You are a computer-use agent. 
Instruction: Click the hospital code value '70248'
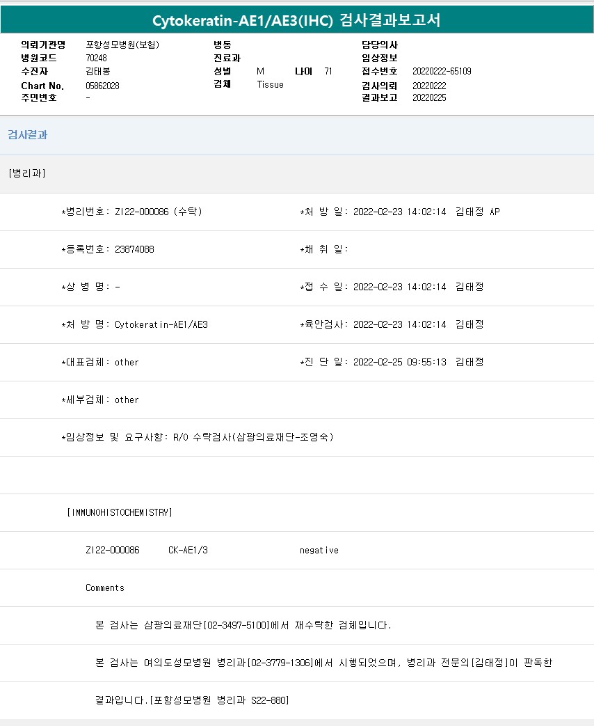click(96, 58)
